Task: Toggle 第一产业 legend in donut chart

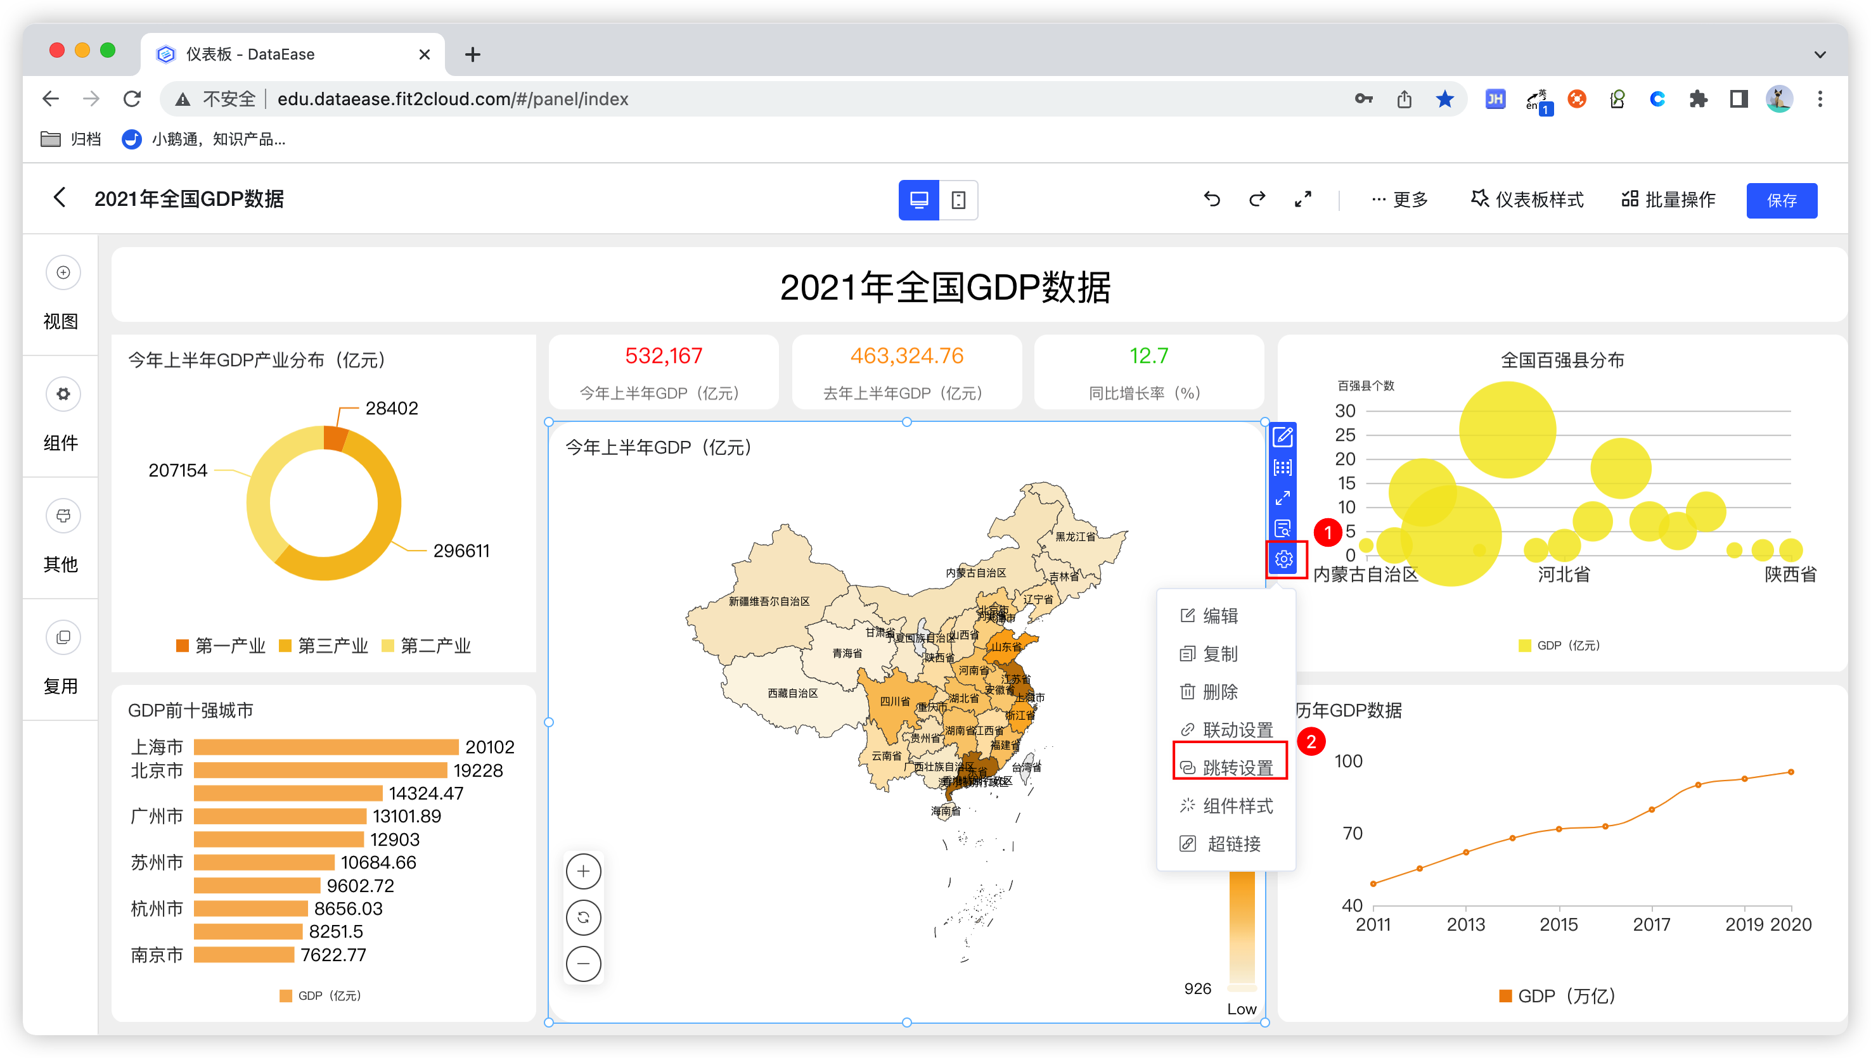Action: [x=221, y=646]
